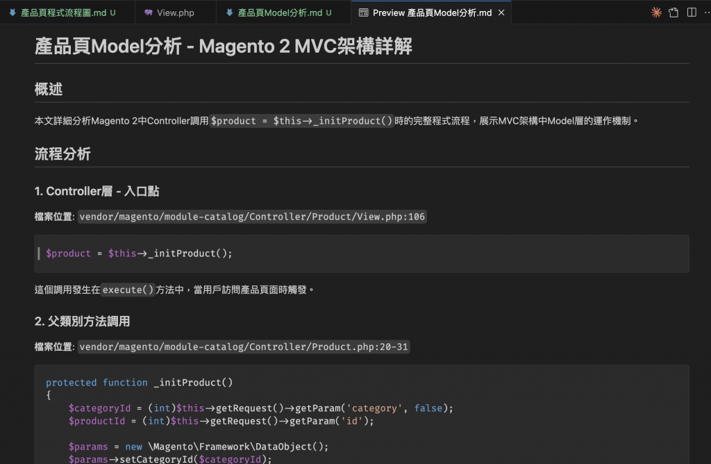Image resolution: width=711 pixels, height=464 pixels.
Task: Click the path Controller/Product.php:20-31
Action: coord(244,347)
